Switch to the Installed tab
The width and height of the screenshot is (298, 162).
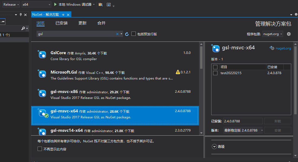point(62,23)
